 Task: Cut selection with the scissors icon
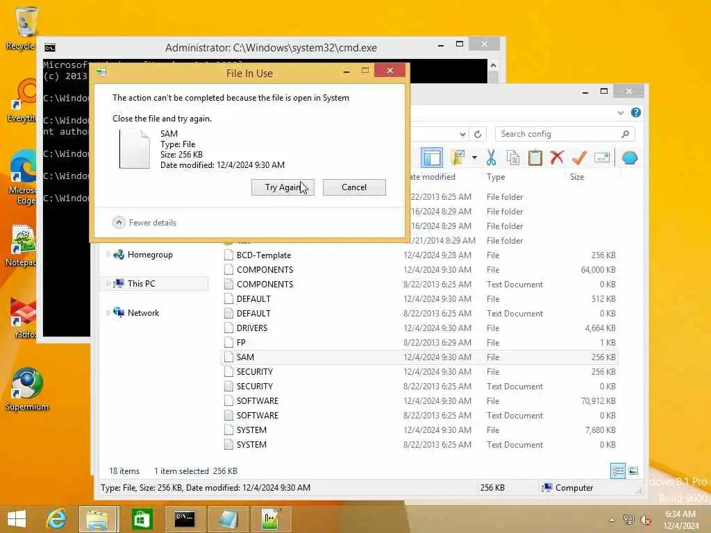[491, 158]
